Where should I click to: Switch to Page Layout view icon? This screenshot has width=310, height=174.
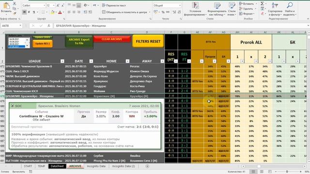[x=262, y=172]
